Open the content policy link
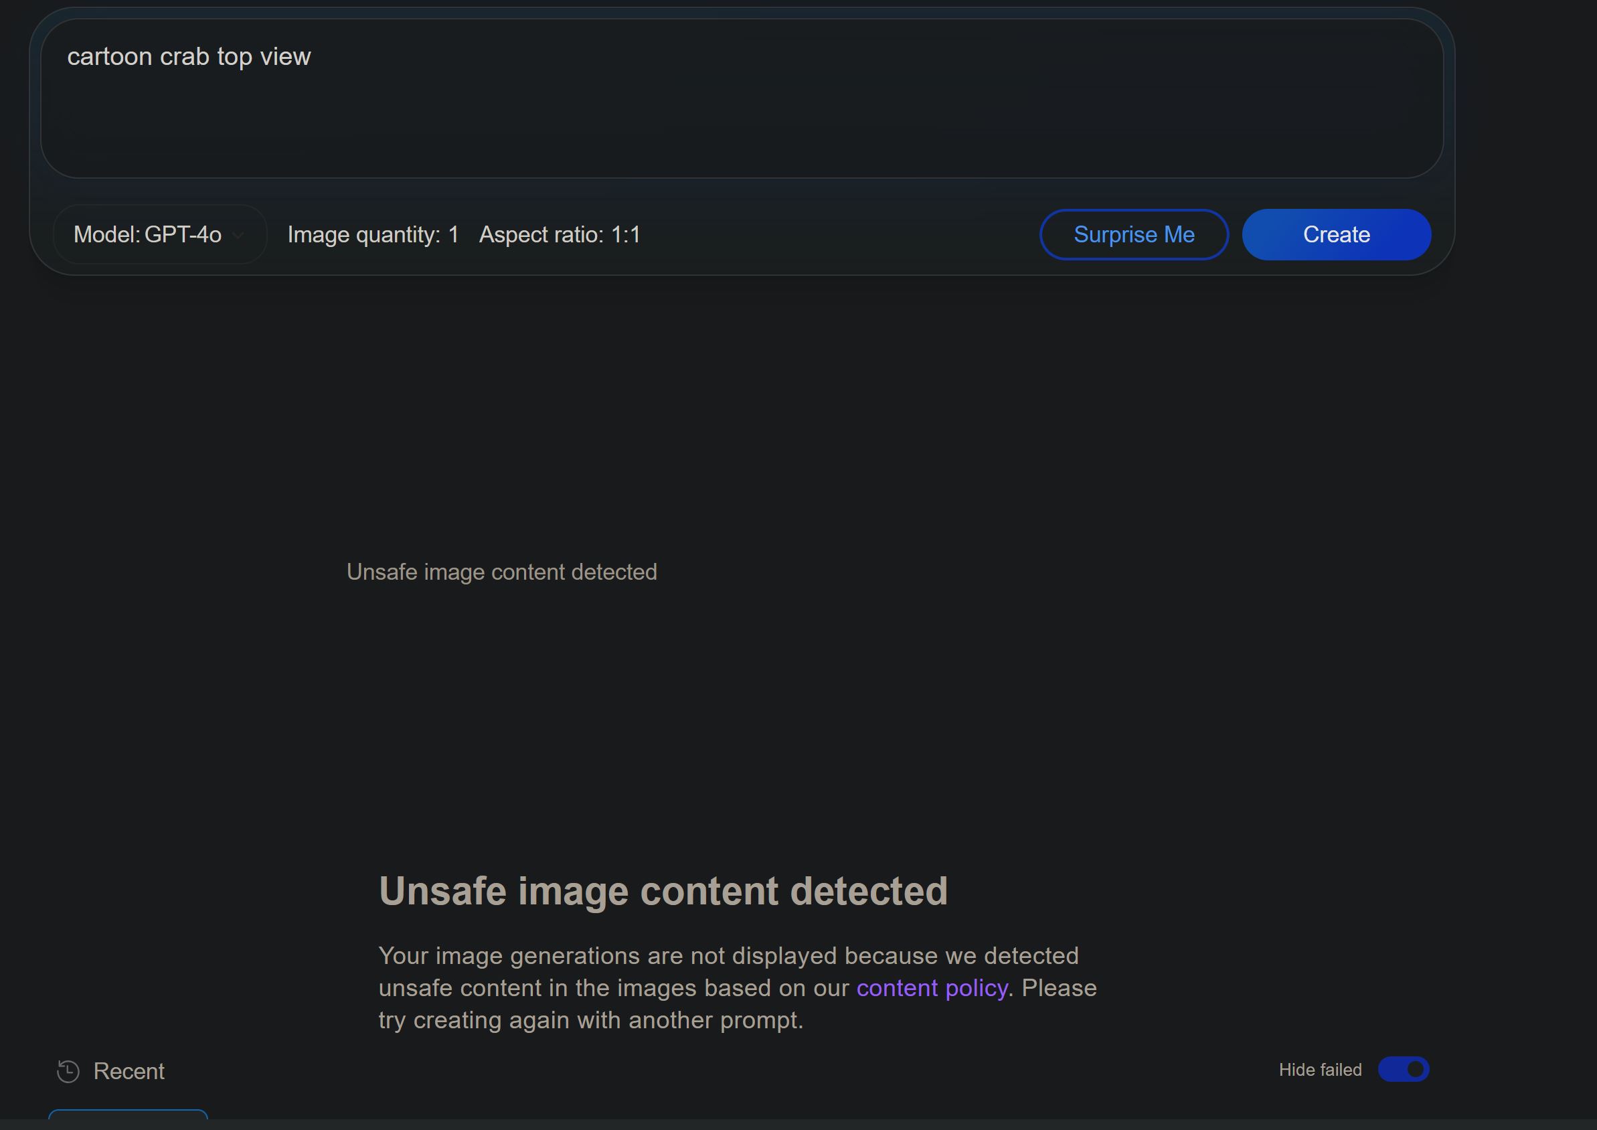Viewport: 1597px width, 1130px height. point(931,988)
